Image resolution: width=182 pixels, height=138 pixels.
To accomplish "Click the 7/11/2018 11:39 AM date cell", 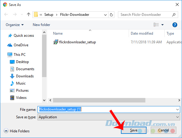I will [146, 42].
